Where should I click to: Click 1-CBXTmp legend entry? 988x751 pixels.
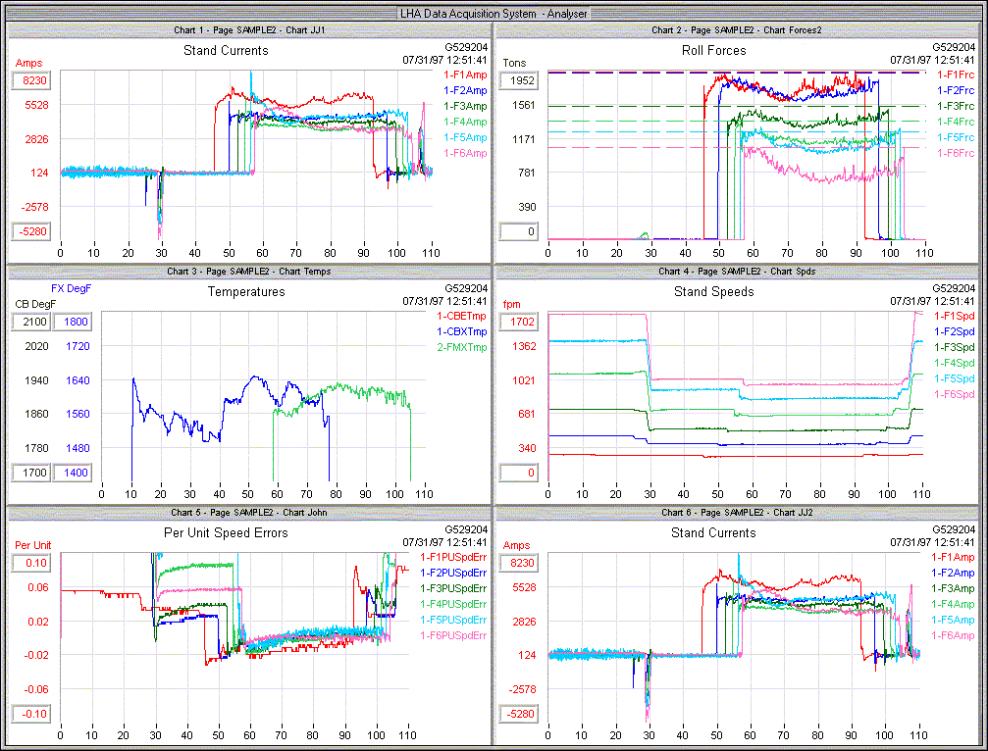coord(462,331)
